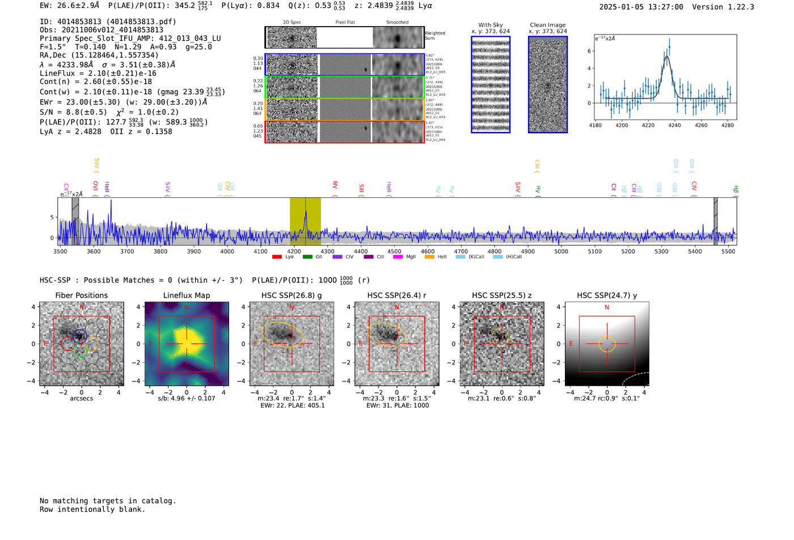Screen dimensions: 794x540
Task: Open the Fiber Positions image panel
Action: [x=82, y=344]
